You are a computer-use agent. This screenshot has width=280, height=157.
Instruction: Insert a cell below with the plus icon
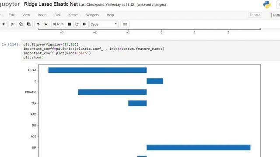[3, 24]
